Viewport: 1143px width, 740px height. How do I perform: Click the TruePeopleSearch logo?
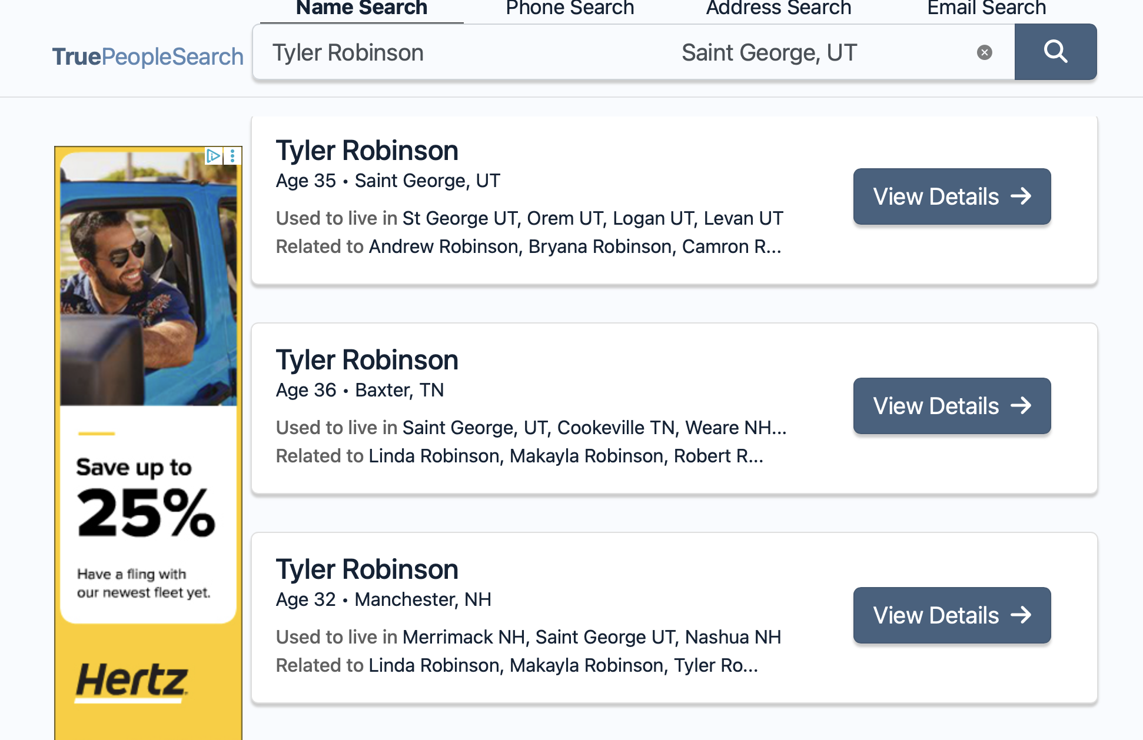click(148, 56)
